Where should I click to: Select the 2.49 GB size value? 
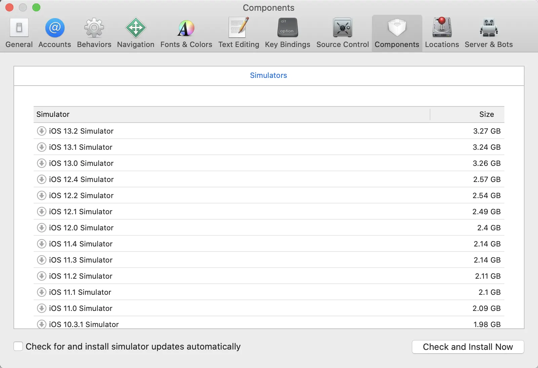487,212
